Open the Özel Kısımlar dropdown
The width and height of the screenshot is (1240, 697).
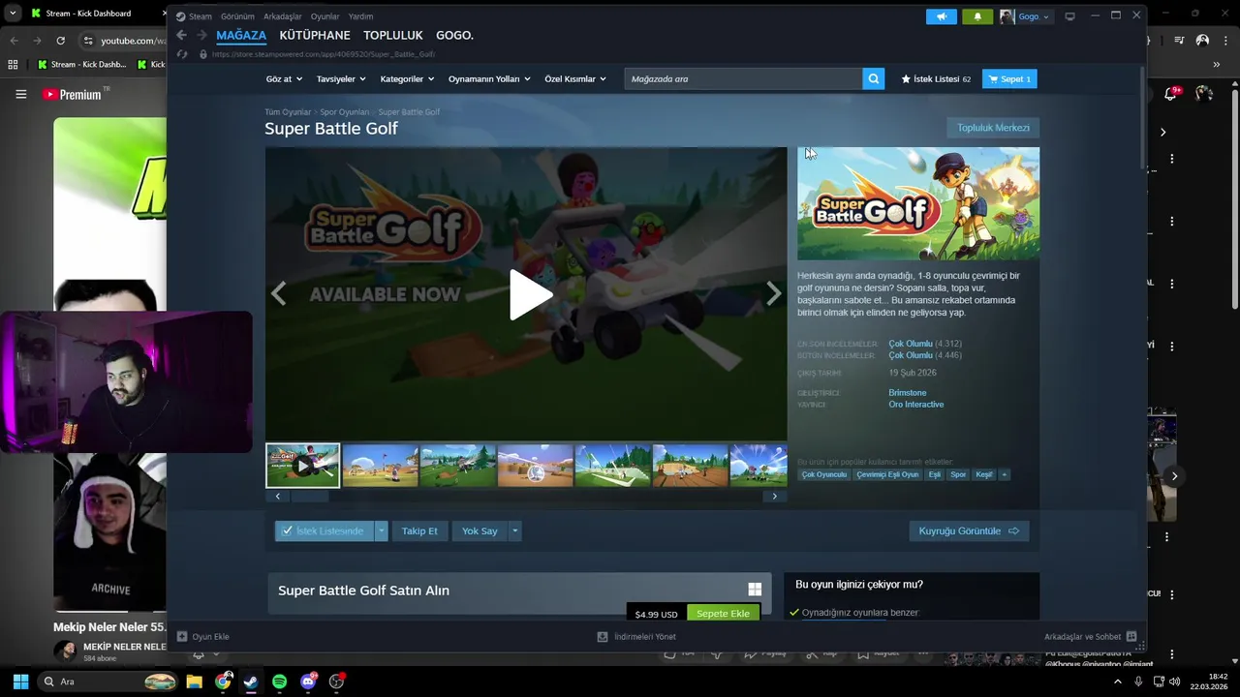pyautogui.click(x=575, y=78)
